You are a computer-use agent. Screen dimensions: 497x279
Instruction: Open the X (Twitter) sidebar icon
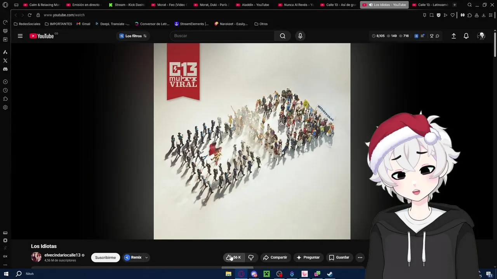(5, 61)
